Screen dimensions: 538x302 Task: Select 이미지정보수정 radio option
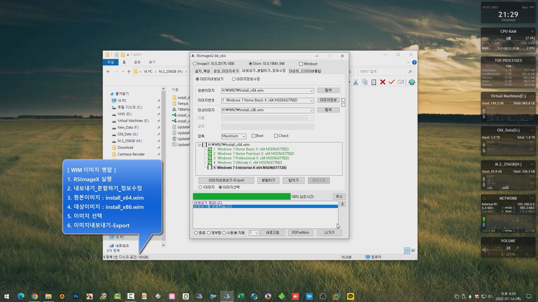coord(234,79)
